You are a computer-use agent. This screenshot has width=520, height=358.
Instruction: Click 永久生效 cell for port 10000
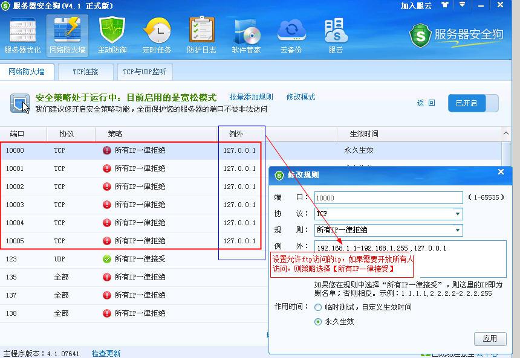(359, 150)
